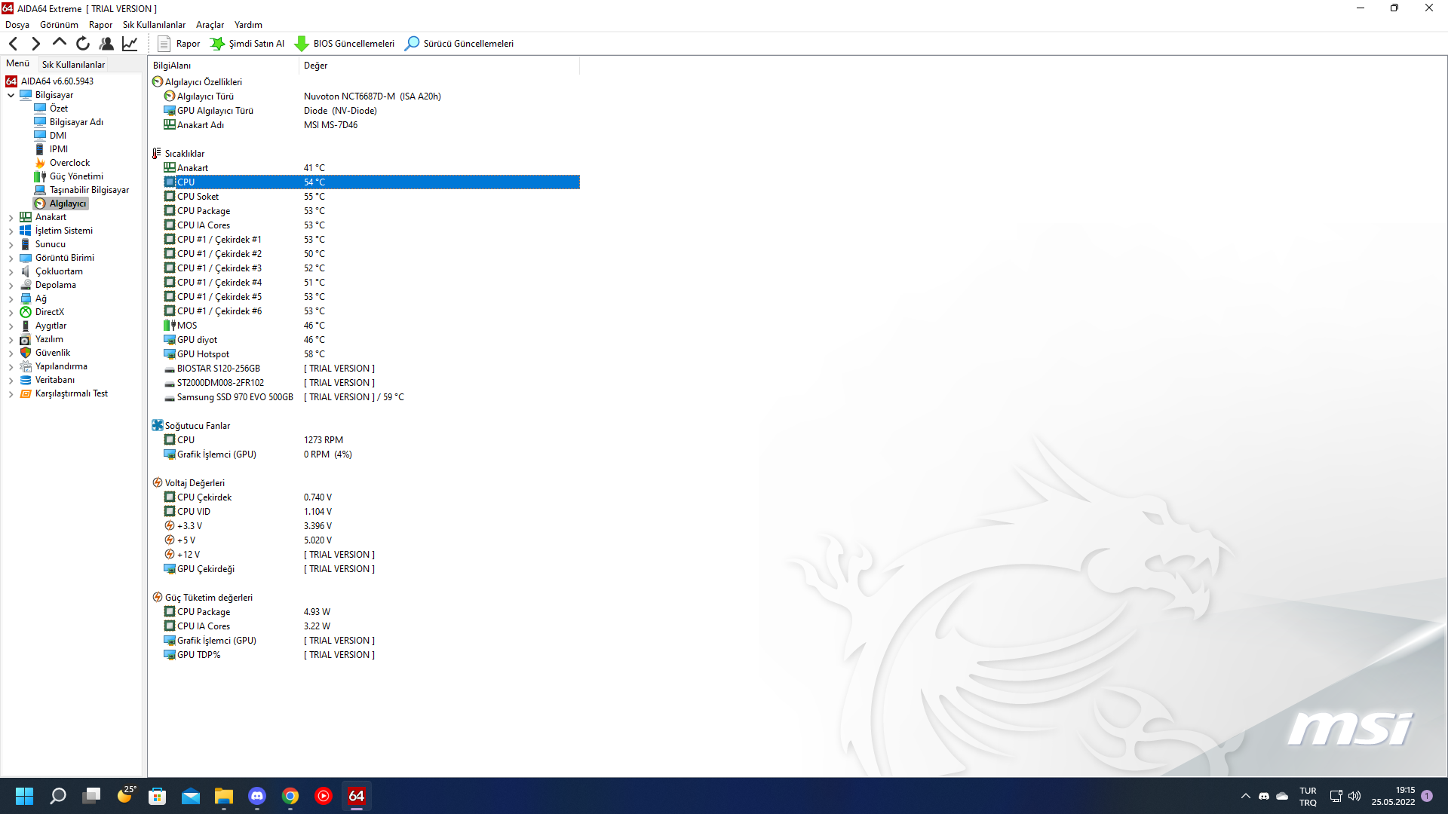Select the Güç Yönetimi tree item

tap(76, 176)
